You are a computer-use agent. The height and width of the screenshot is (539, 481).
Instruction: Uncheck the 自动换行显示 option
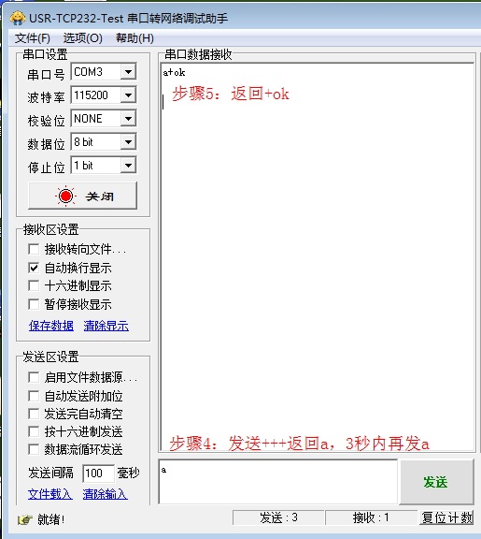(34, 268)
